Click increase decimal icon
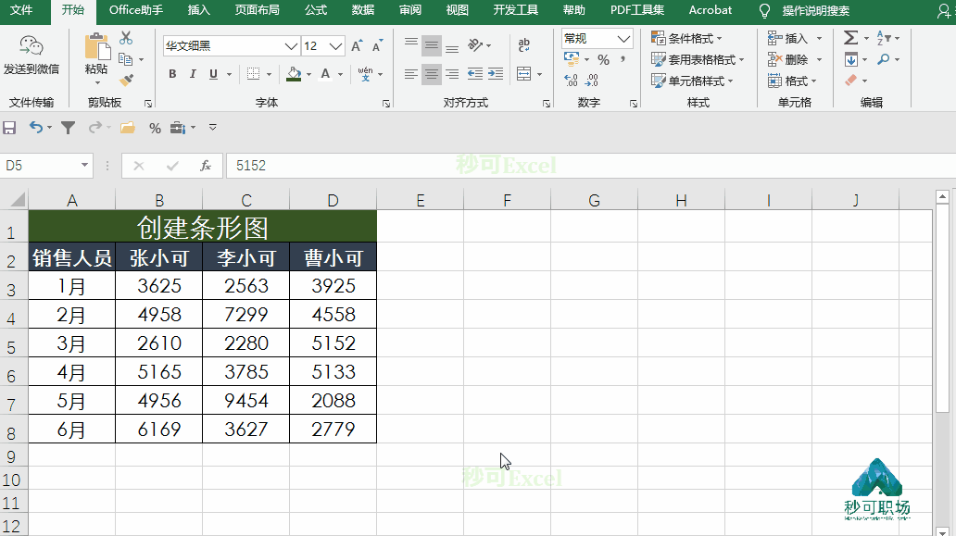 [x=572, y=81]
